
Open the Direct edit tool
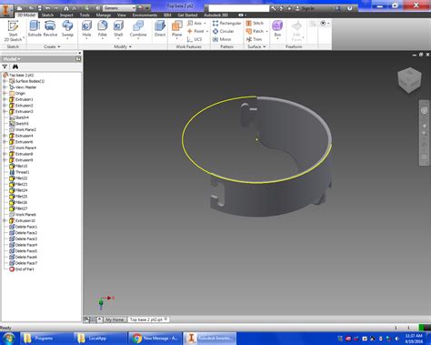[x=160, y=29]
